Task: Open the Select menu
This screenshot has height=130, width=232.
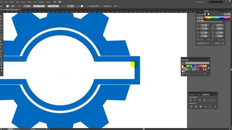Action: click(23, 2)
